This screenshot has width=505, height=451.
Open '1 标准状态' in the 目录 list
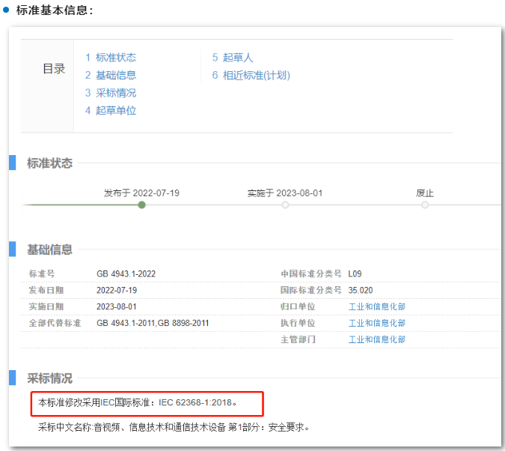pos(111,57)
